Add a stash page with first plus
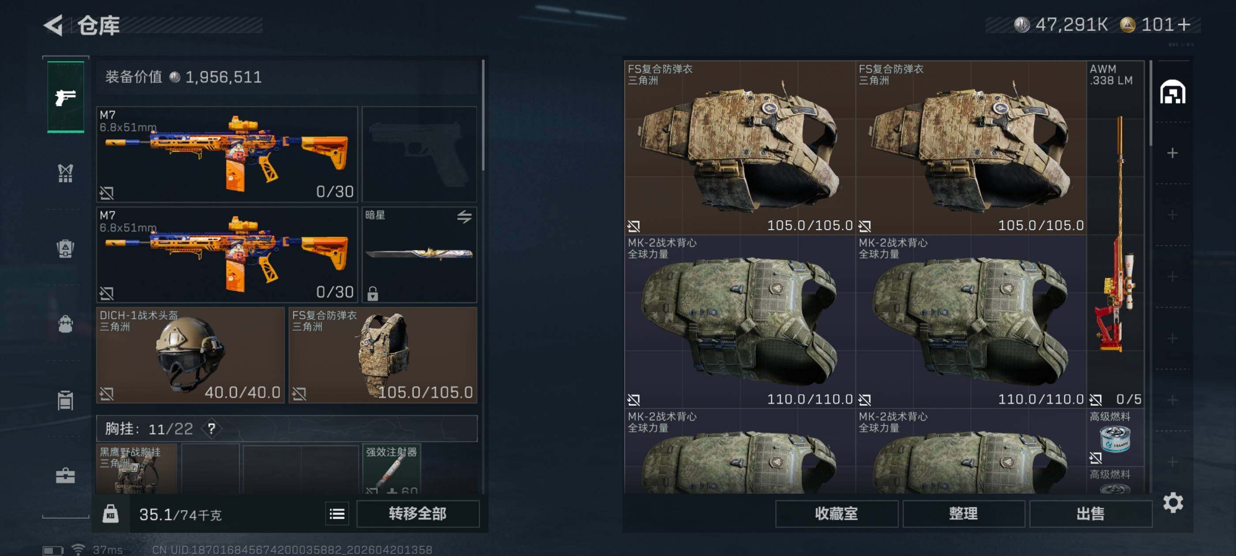1236x556 pixels. [x=1173, y=153]
